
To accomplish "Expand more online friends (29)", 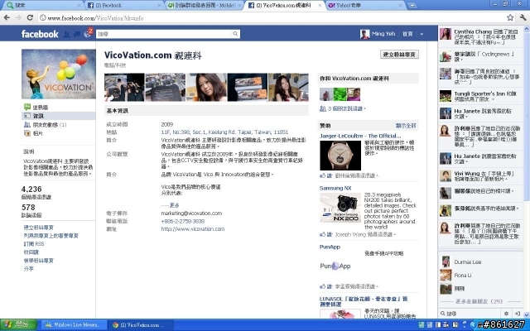I will (479, 301).
